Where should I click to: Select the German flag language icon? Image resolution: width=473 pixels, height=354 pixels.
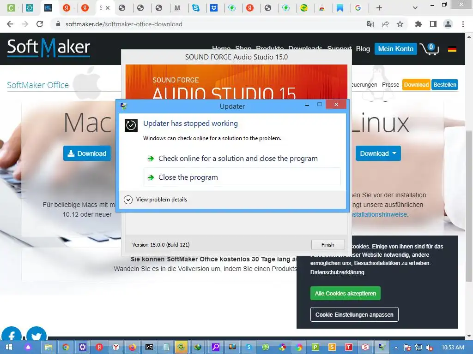click(452, 49)
